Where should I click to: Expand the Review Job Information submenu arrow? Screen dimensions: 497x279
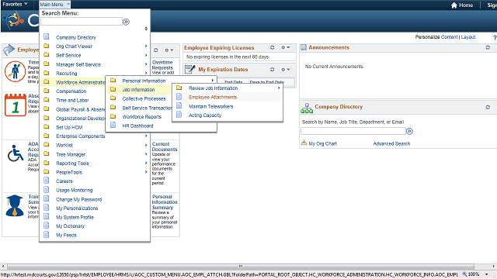279,88
